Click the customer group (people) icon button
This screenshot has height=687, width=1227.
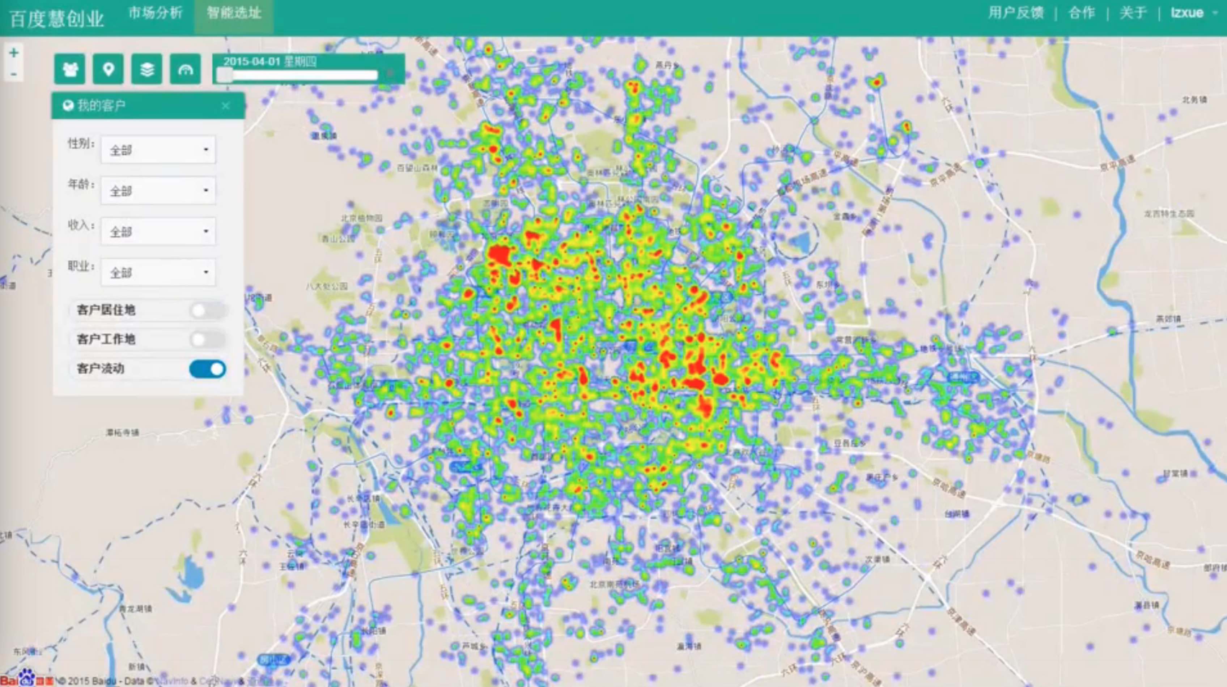click(x=70, y=69)
